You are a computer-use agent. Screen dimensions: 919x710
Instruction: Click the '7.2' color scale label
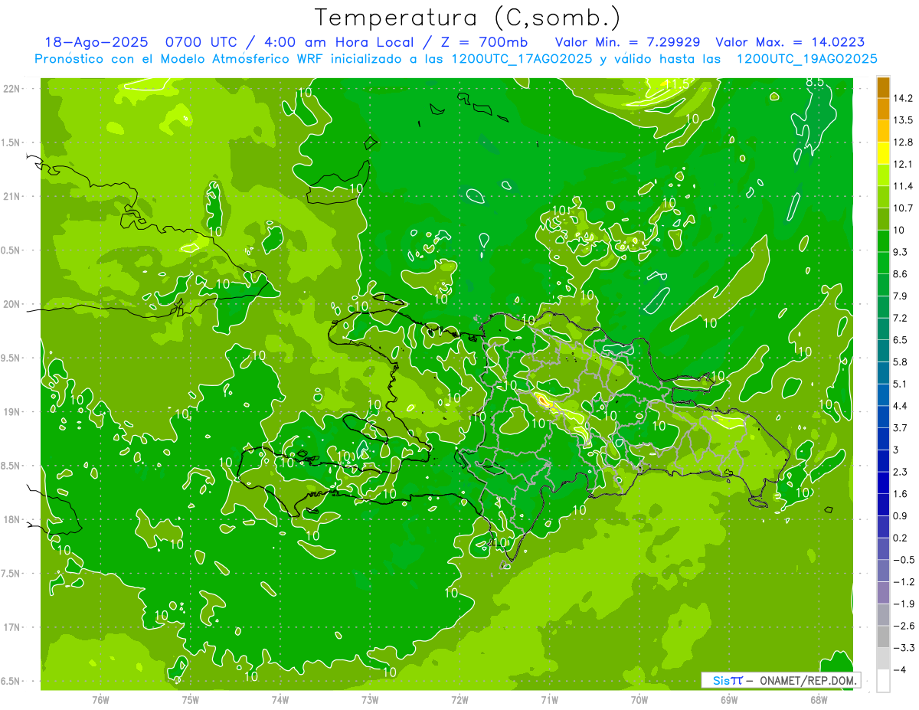[x=900, y=318]
